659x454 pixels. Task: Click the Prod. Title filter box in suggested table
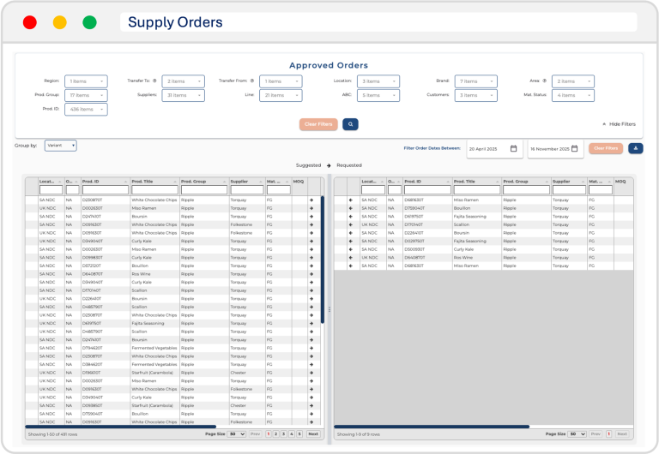(154, 190)
